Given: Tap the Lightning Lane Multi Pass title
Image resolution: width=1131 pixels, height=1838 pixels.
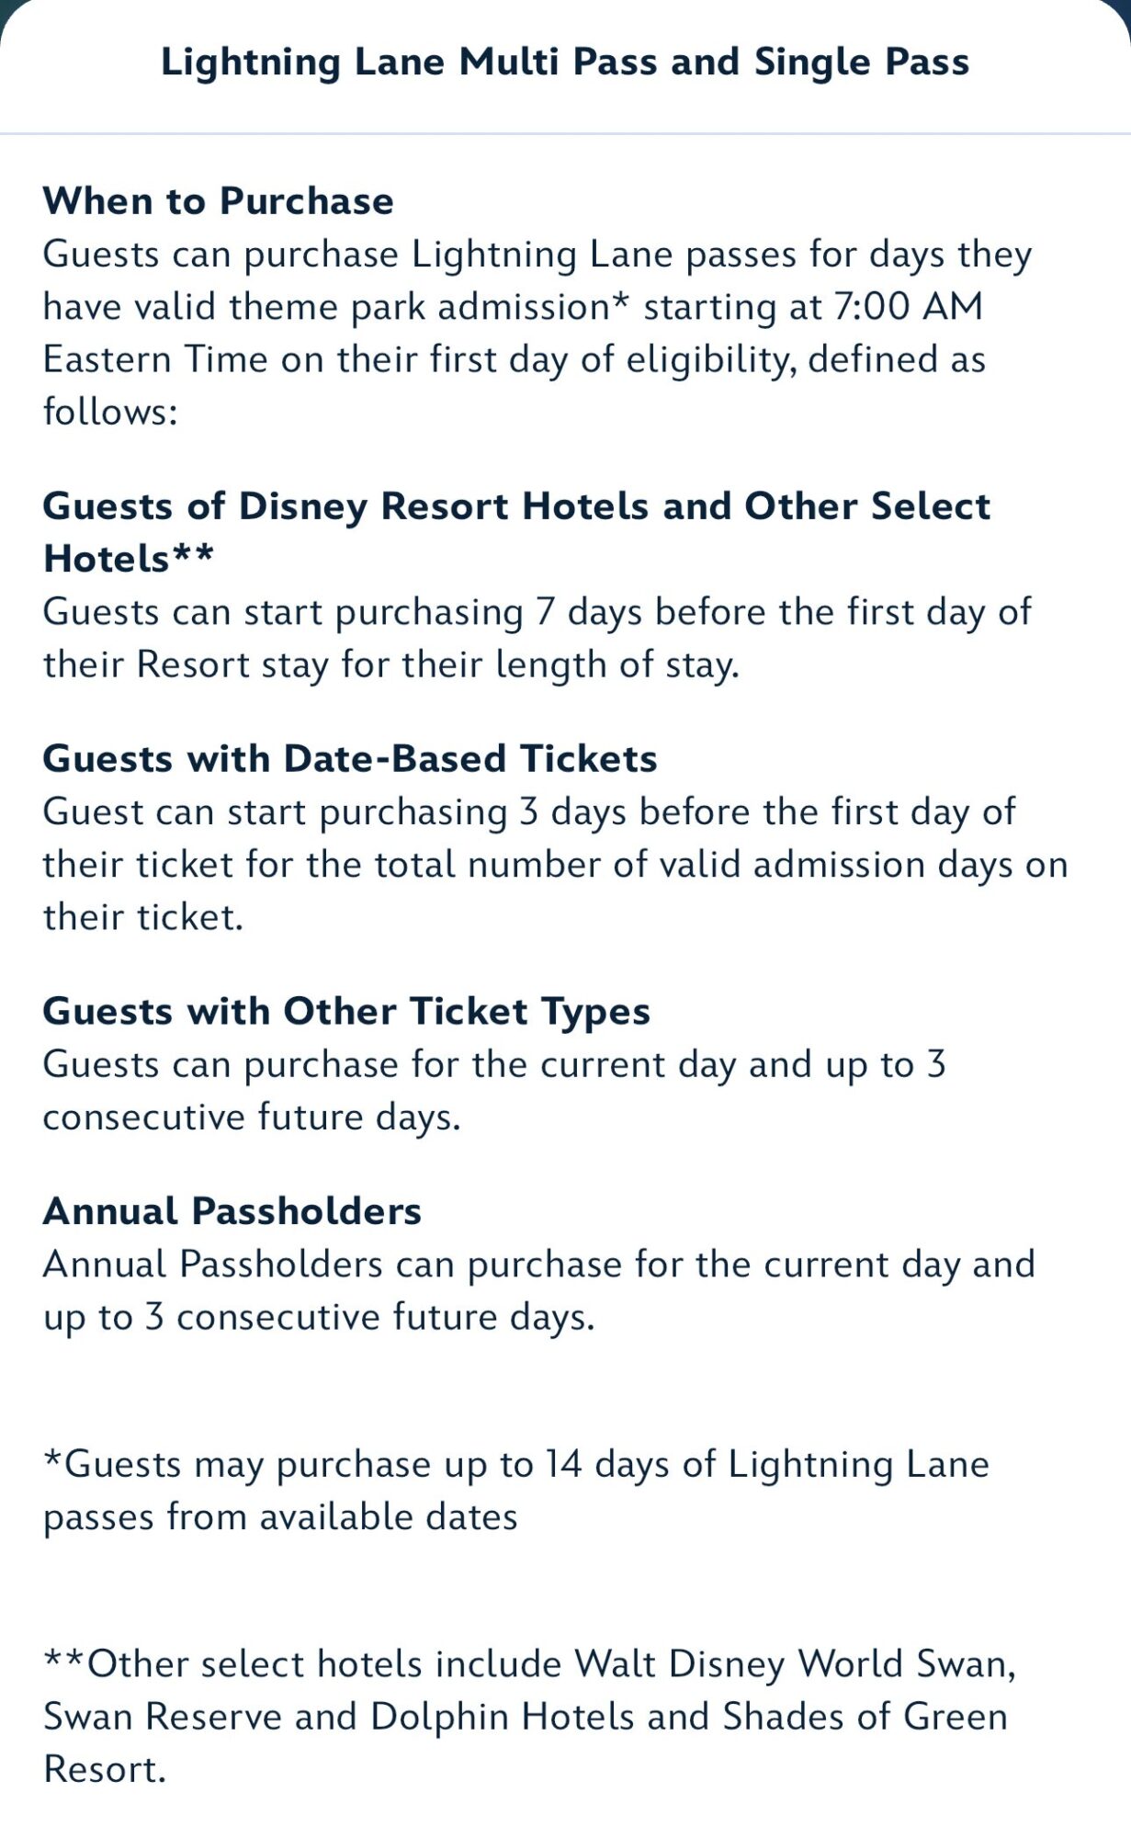Looking at the screenshot, I should point(564,62).
